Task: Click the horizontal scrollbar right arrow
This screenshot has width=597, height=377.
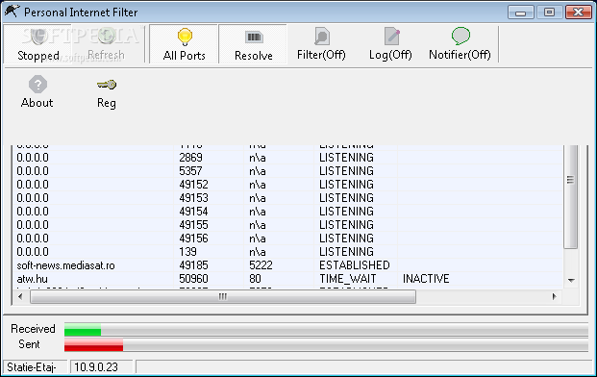Action: tap(555, 296)
